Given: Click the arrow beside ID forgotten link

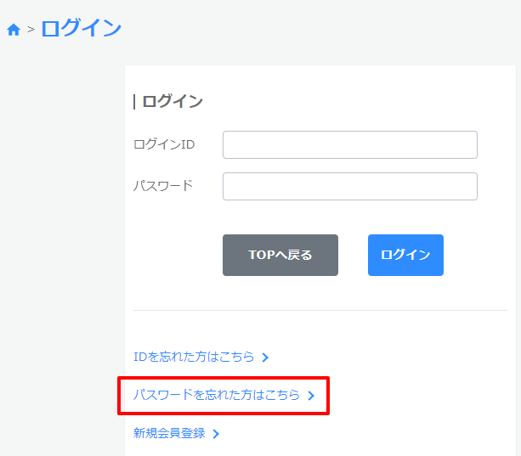Looking at the screenshot, I should pyautogui.click(x=265, y=357).
